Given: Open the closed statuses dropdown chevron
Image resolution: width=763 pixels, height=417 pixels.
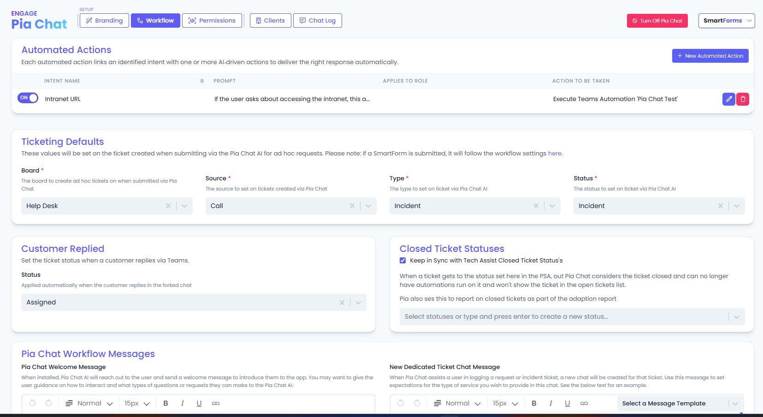Looking at the screenshot, I should coord(737,317).
